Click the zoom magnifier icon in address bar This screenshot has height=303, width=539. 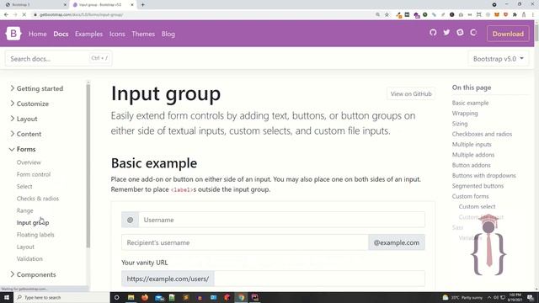pos(378,15)
